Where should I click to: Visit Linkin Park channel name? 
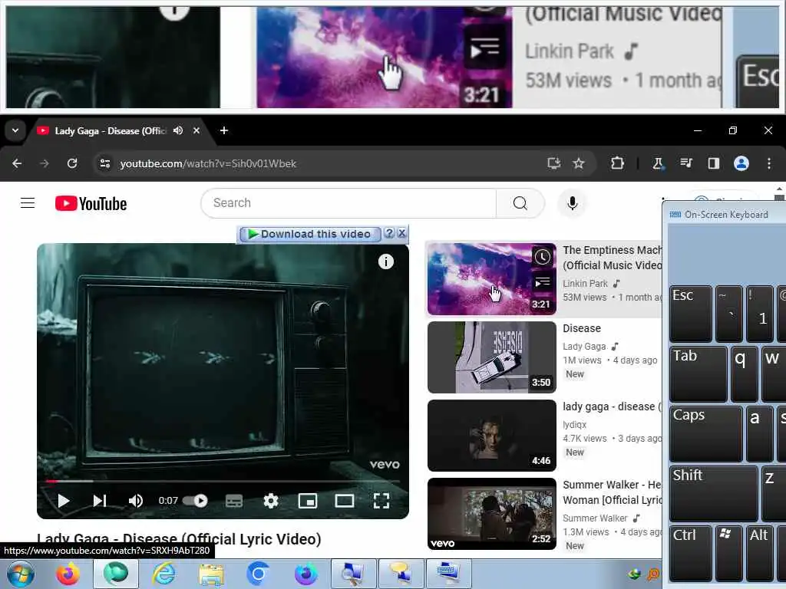coord(585,284)
